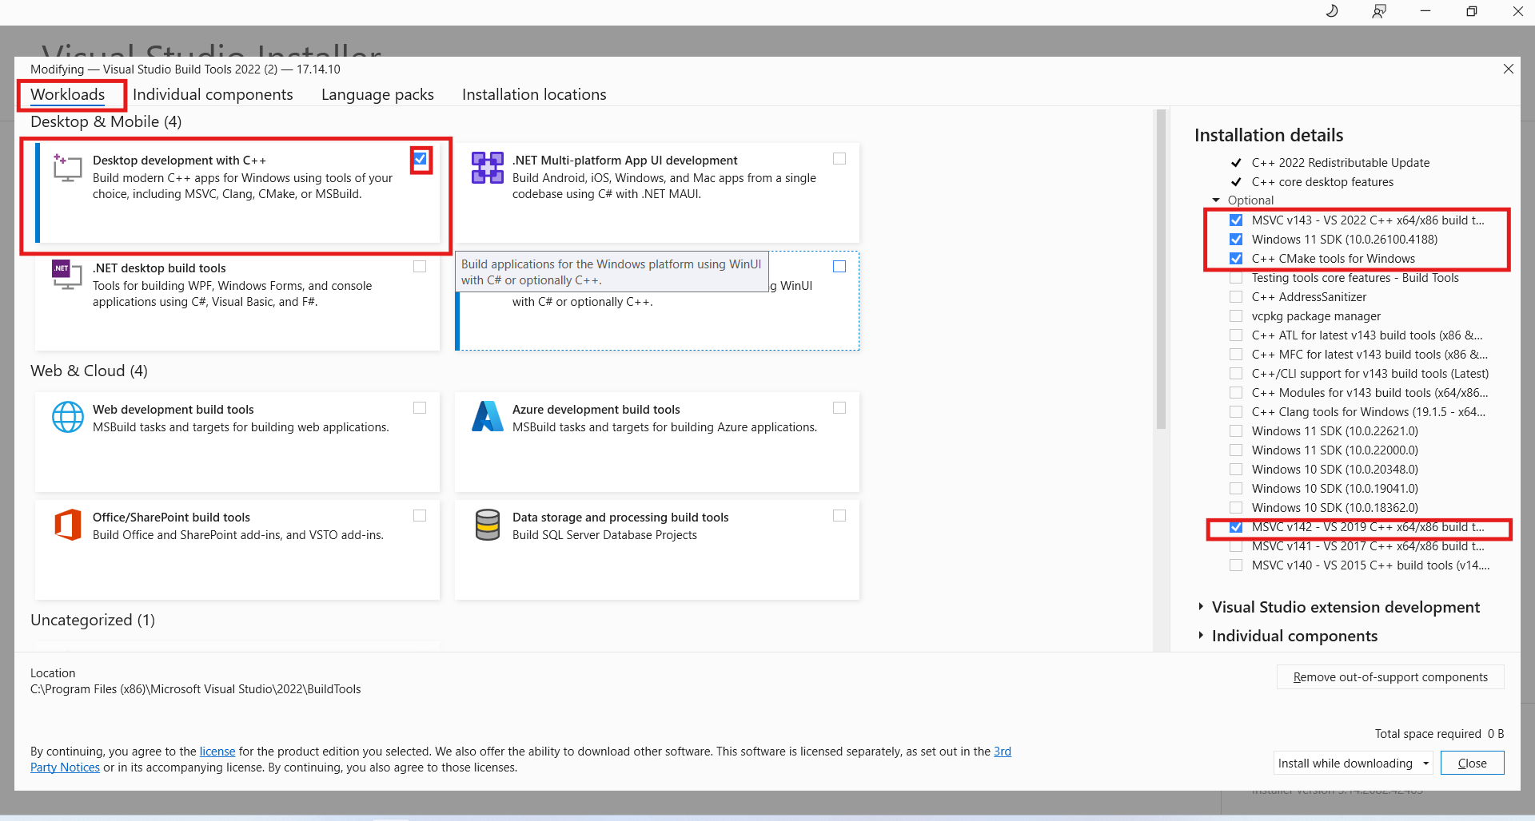Image resolution: width=1535 pixels, height=821 pixels.
Task: Click the Data storage database icon
Action: pyautogui.click(x=487, y=525)
